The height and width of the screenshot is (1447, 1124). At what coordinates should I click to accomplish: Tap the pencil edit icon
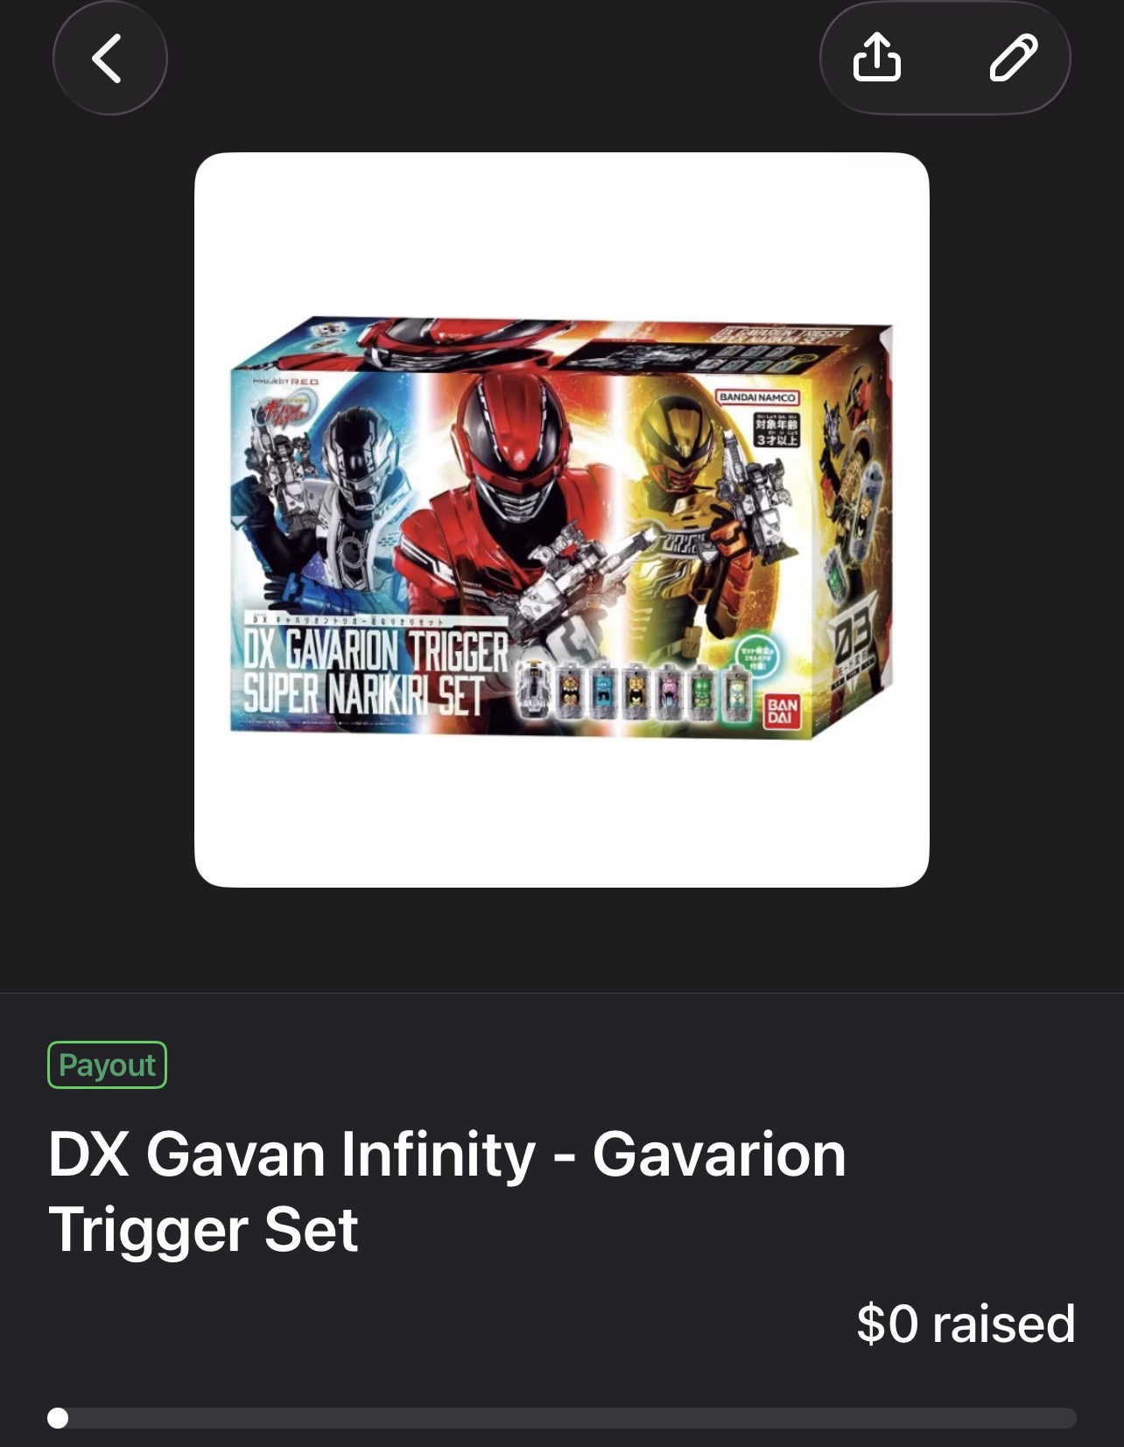pyautogui.click(x=1013, y=58)
